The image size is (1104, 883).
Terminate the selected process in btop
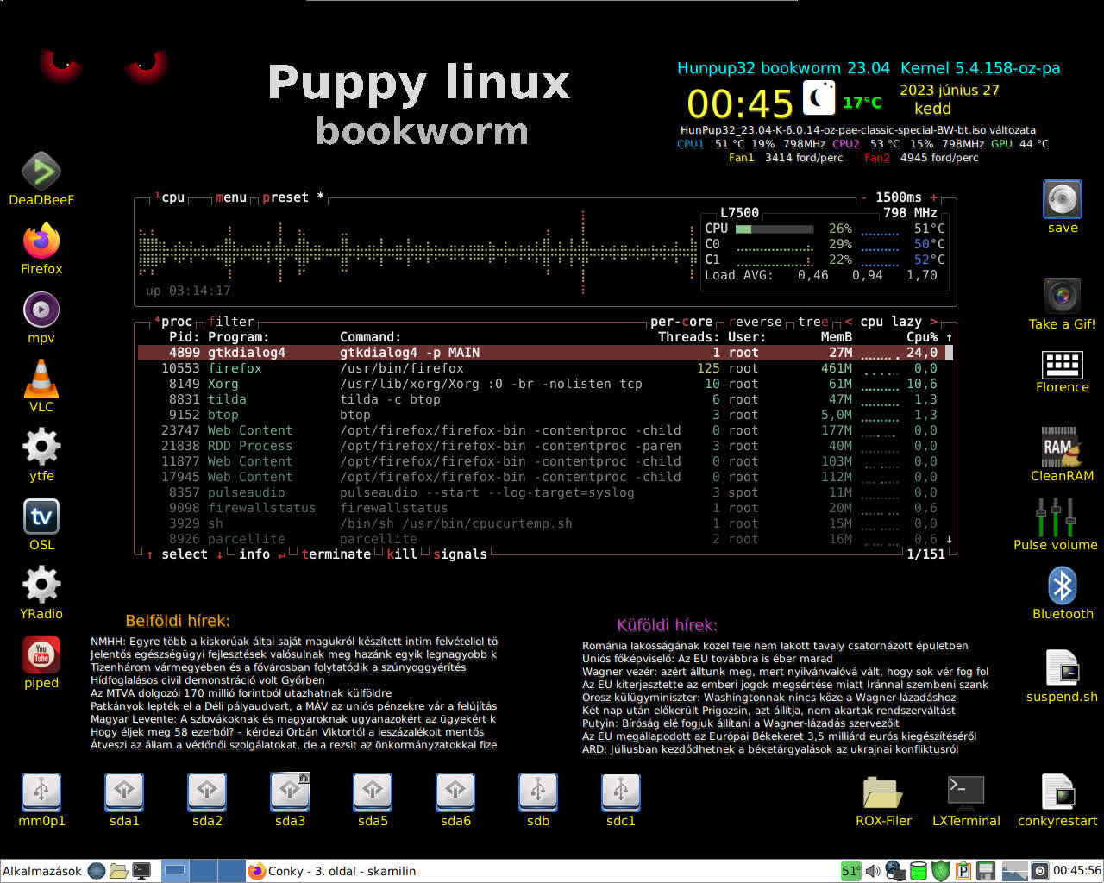point(336,554)
